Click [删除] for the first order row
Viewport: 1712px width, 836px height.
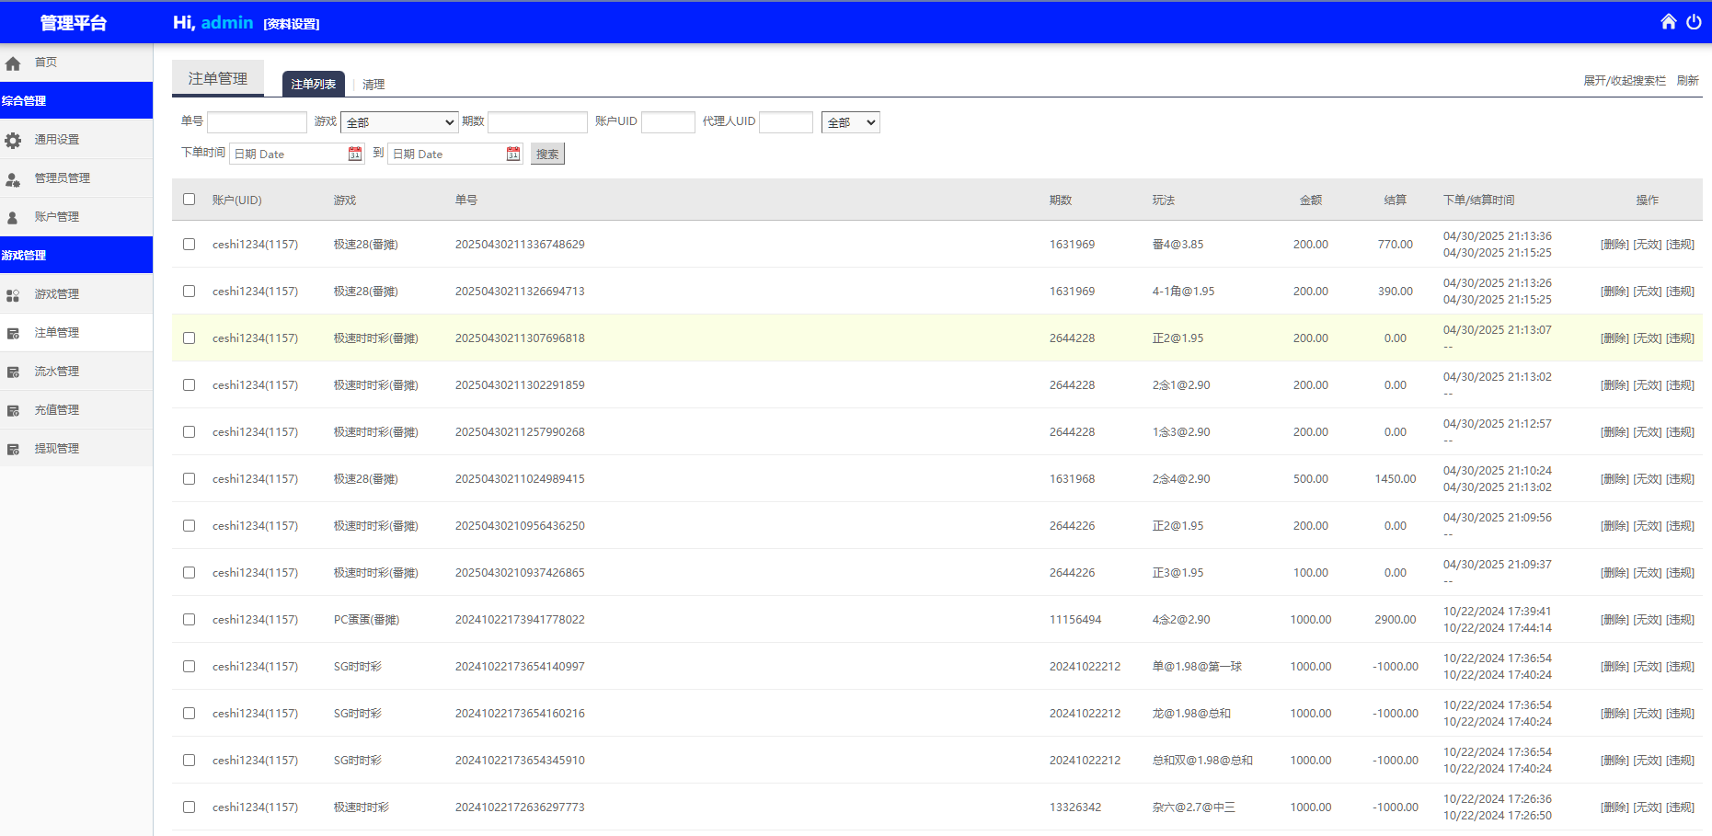[1614, 245]
